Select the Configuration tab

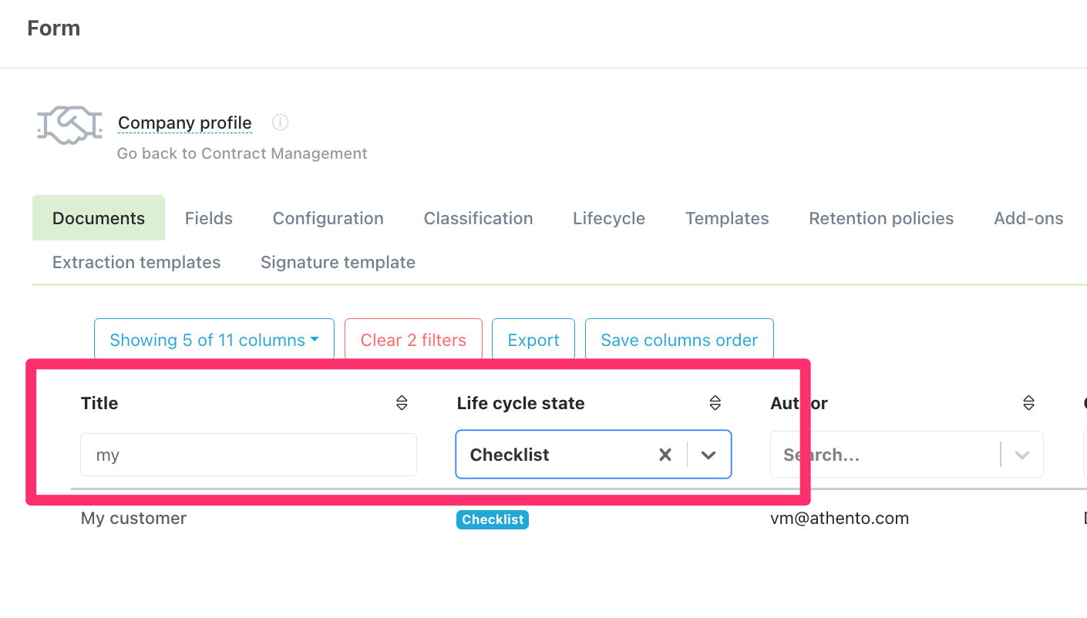pos(328,218)
